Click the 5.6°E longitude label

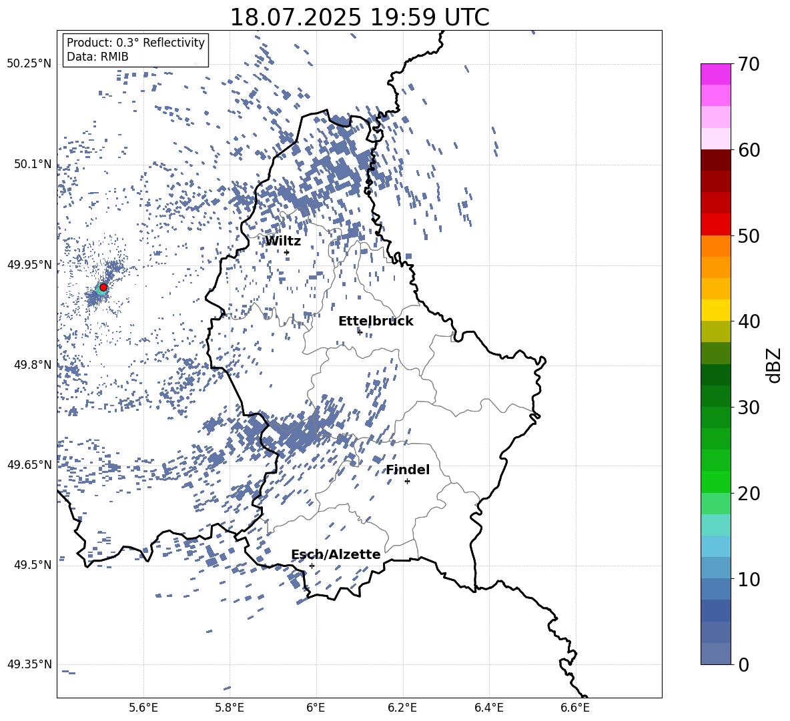point(143,708)
